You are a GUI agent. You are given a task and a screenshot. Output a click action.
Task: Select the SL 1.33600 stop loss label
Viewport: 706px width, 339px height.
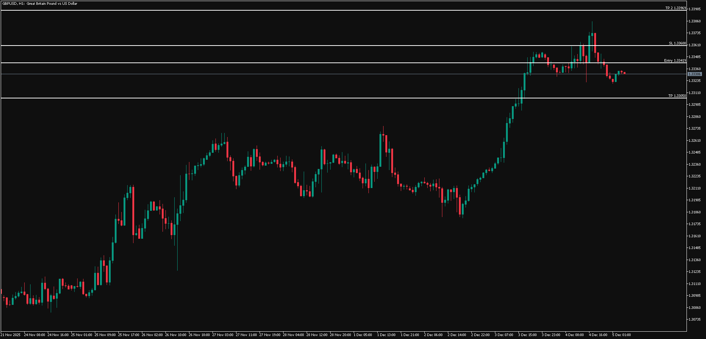[677, 43]
